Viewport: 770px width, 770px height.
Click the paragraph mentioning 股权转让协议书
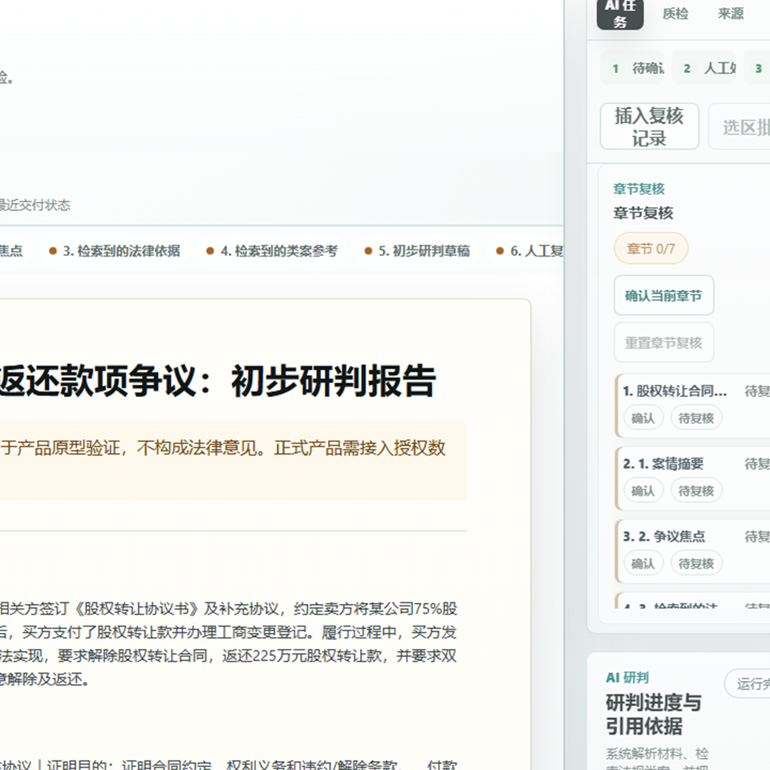pos(229,644)
